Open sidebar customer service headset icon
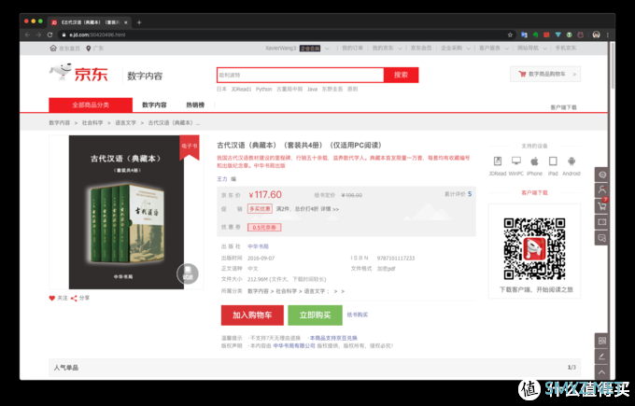The image size is (635, 406). pos(601,175)
